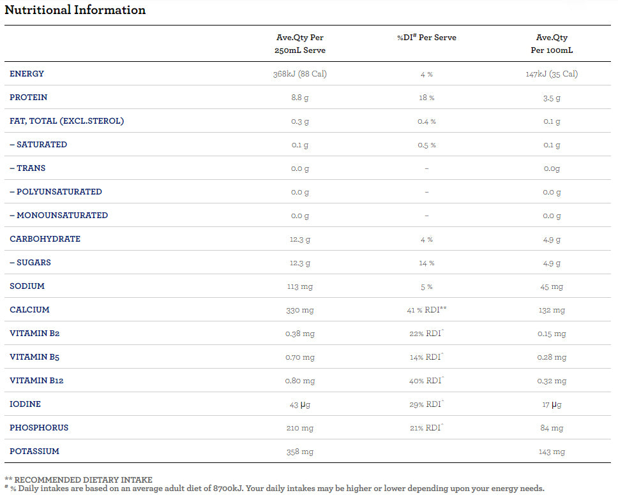Click the TRANS fat row label
Viewport: 618px width, 500px height.
[x=27, y=168]
